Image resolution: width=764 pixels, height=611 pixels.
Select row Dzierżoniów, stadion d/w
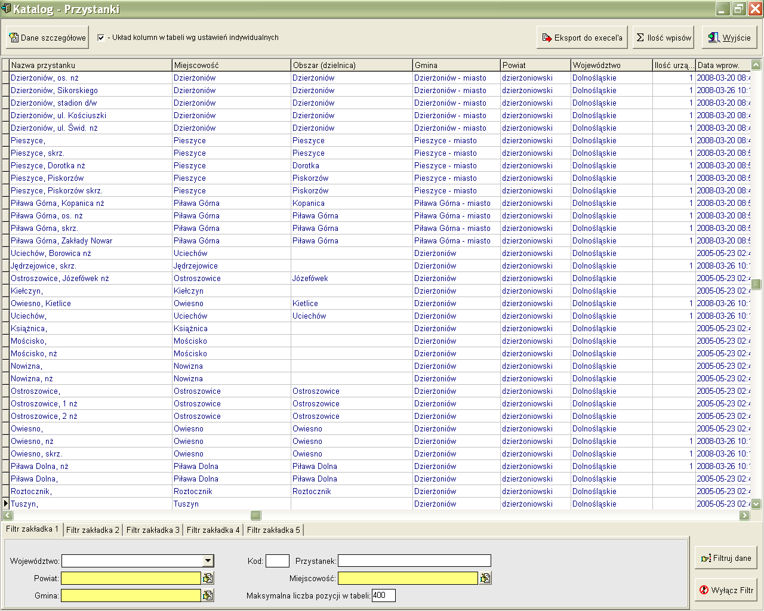click(x=380, y=103)
